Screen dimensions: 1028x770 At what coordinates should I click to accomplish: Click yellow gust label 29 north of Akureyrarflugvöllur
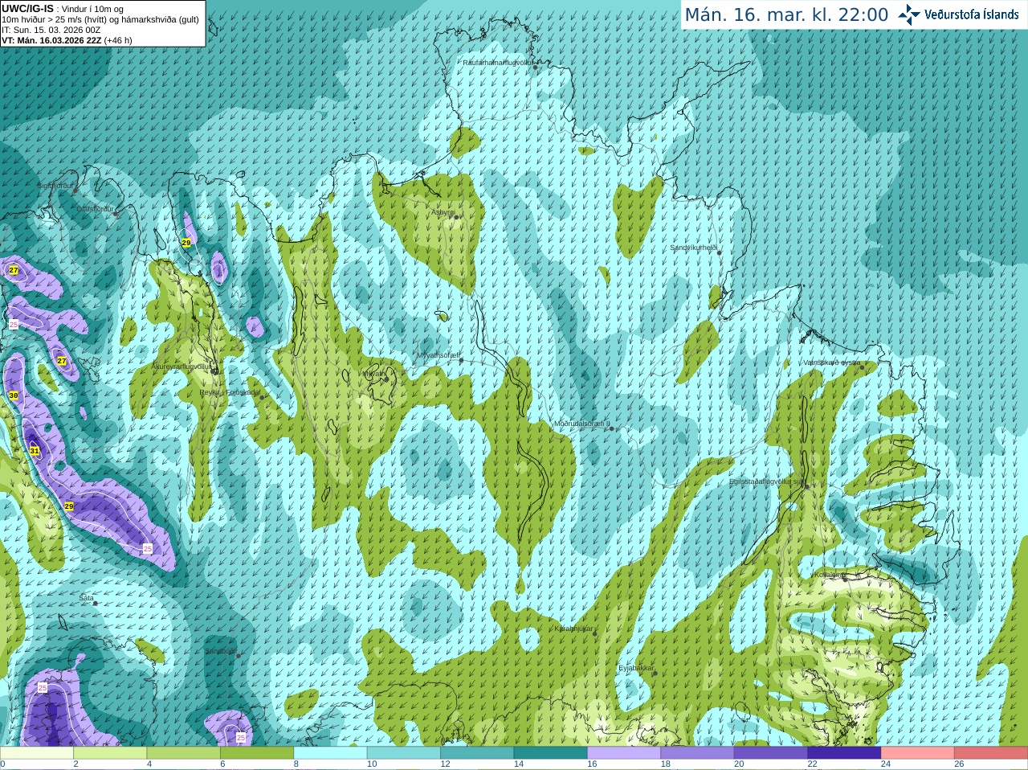[186, 243]
